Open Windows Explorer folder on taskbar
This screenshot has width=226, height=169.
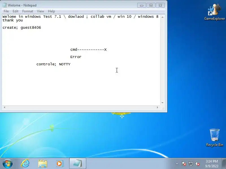43,164
